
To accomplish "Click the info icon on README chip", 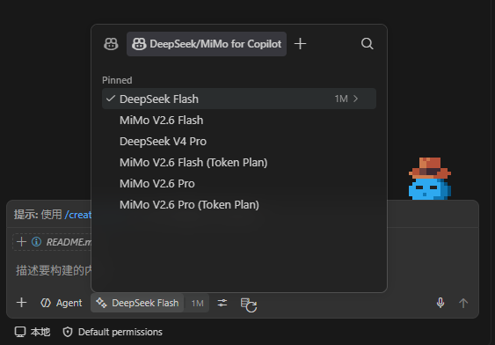I will [36, 242].
